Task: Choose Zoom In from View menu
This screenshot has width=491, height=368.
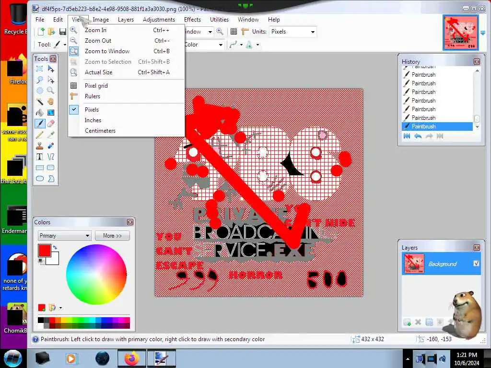Action: click(x=127, y=30)
